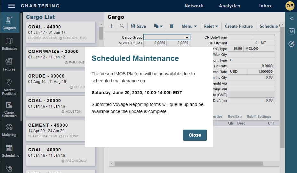Expand the Cargo Group dropdown
This screenshot has height=173, width=297.
(x=187, y=37)
